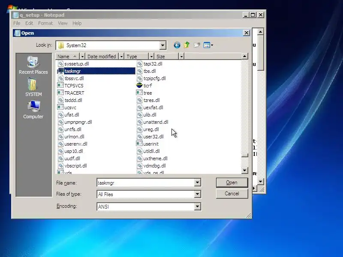Select tsddd.dll file
Viewport: 343px width, 257px height.
tap(70, 100)
